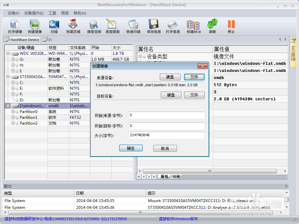Click the empty 目标设备 path field
The width and height of the screenshot is (299, 224).
coord(149,104)
